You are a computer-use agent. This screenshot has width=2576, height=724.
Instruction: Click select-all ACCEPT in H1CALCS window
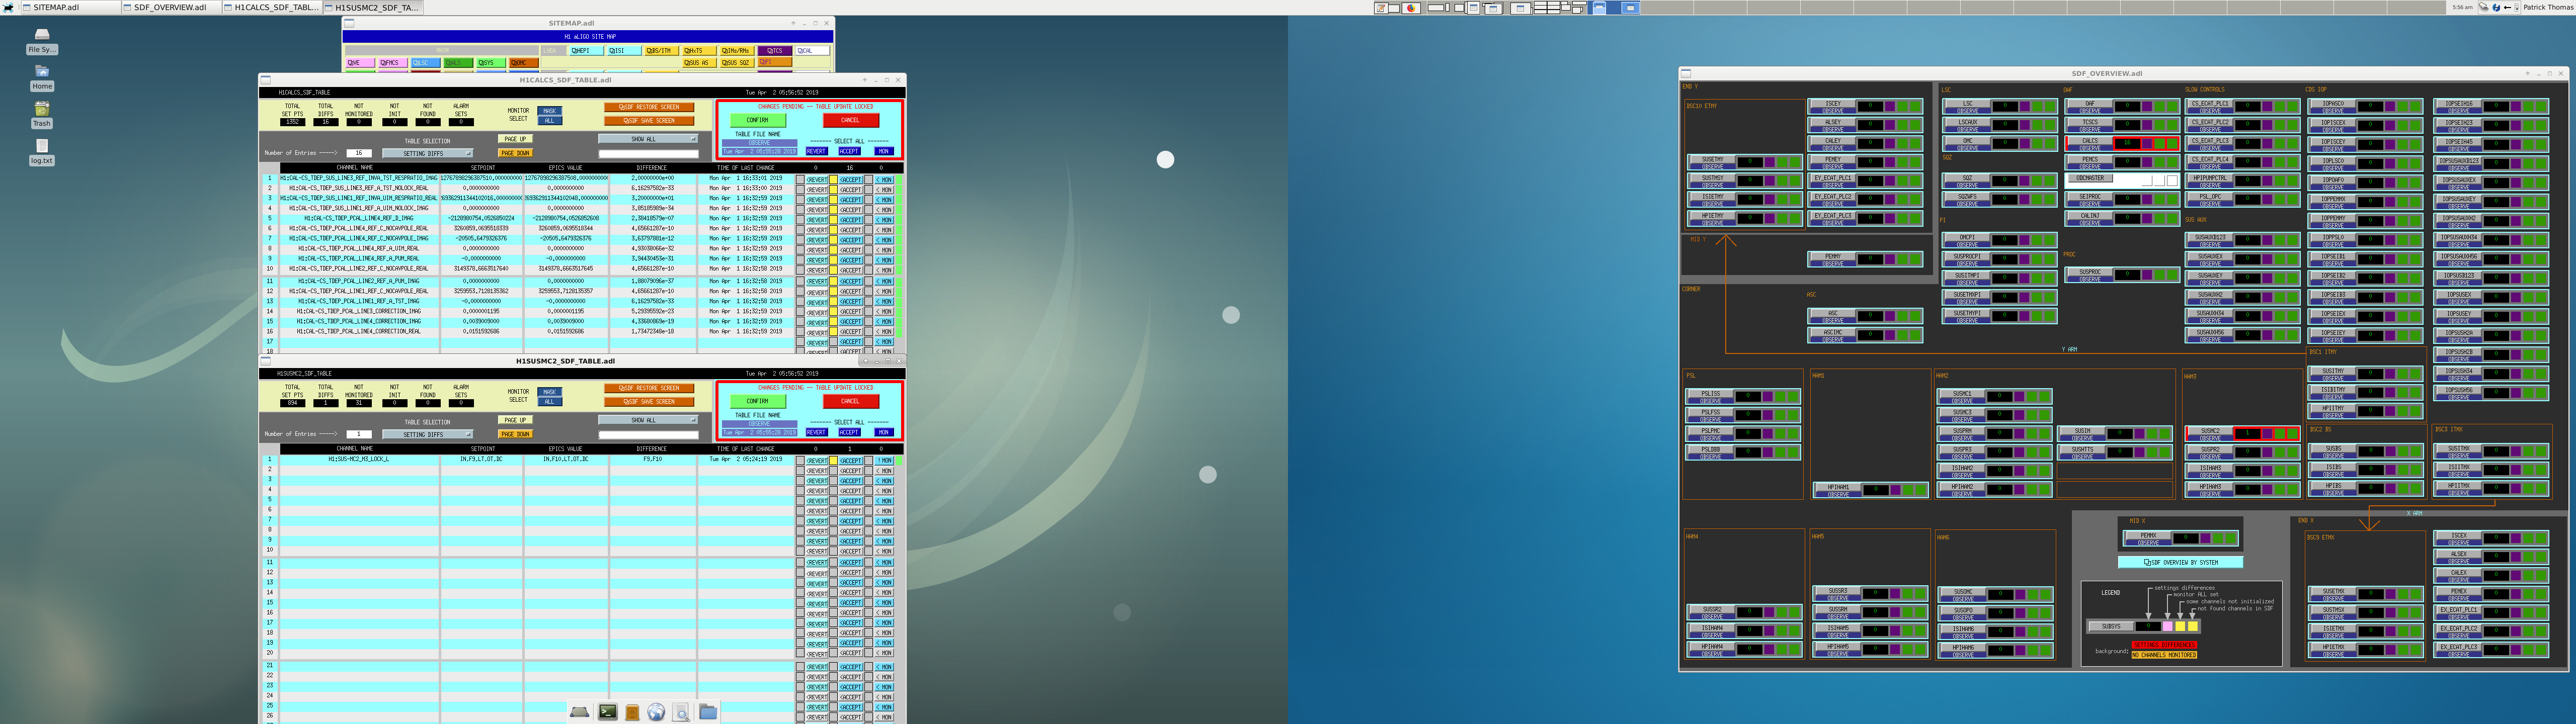[x=849, y=151]
